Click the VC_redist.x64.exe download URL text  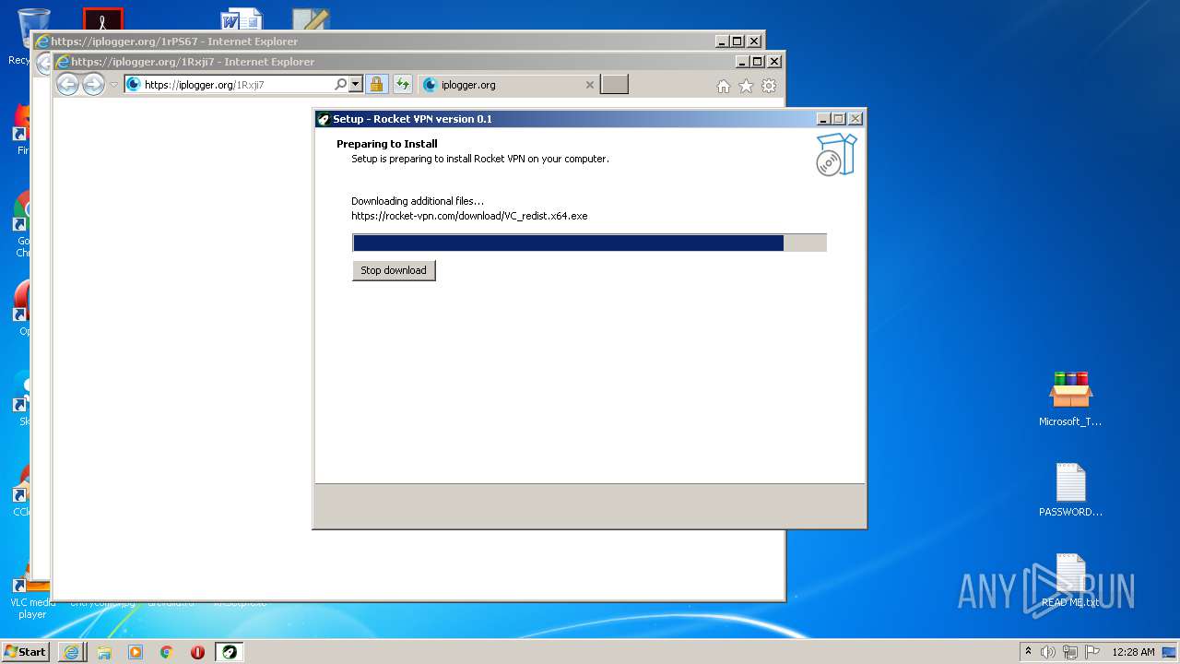469,216
